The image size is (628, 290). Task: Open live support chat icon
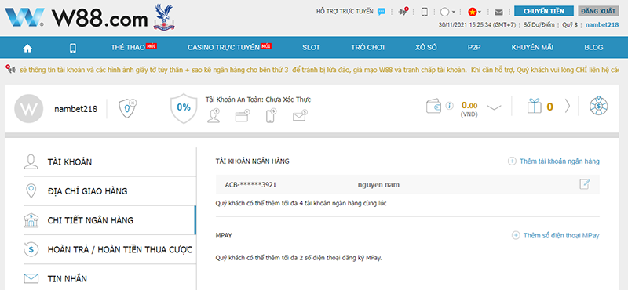tap(382, 12)
